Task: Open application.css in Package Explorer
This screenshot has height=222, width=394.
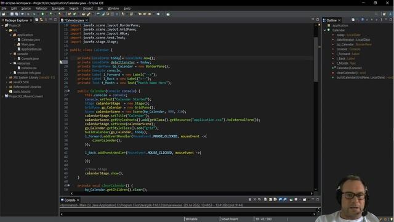Action: click(31, 49)
